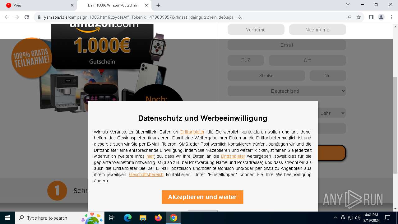This screenshot has width=398, height=224.
Task: Open the first Drittanbieter link
Action: [x=192, y=132]
